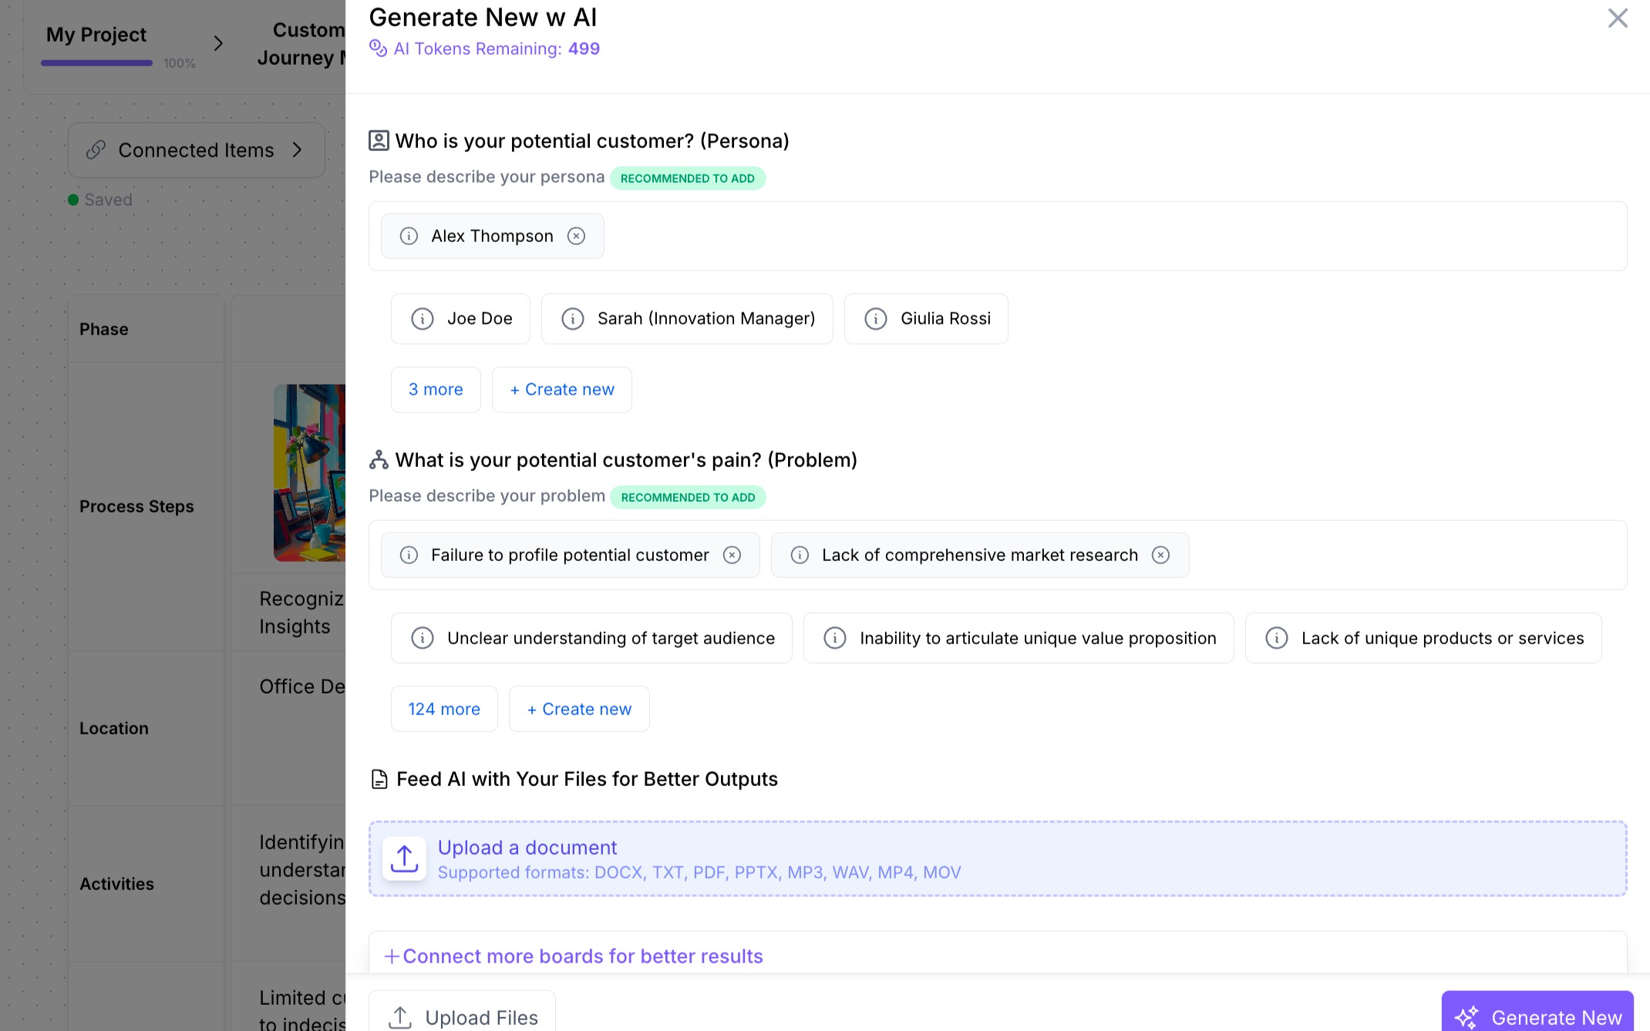
Task: Remove Alex Thompson persona chip
Action: [x=576, y=236]
